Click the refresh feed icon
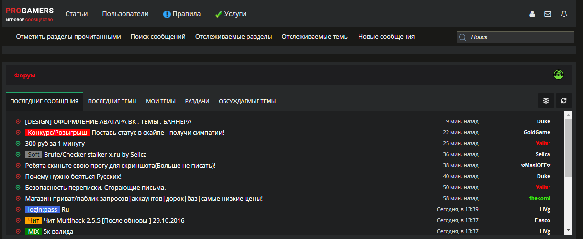The height and width of the screenshot is (239, 583). point(564,100)
